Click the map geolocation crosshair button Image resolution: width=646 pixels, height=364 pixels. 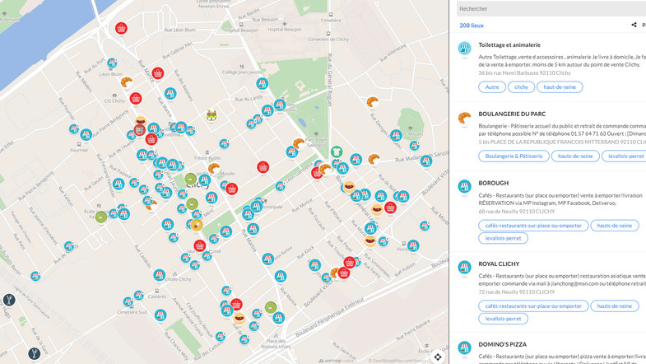[438, 357]
